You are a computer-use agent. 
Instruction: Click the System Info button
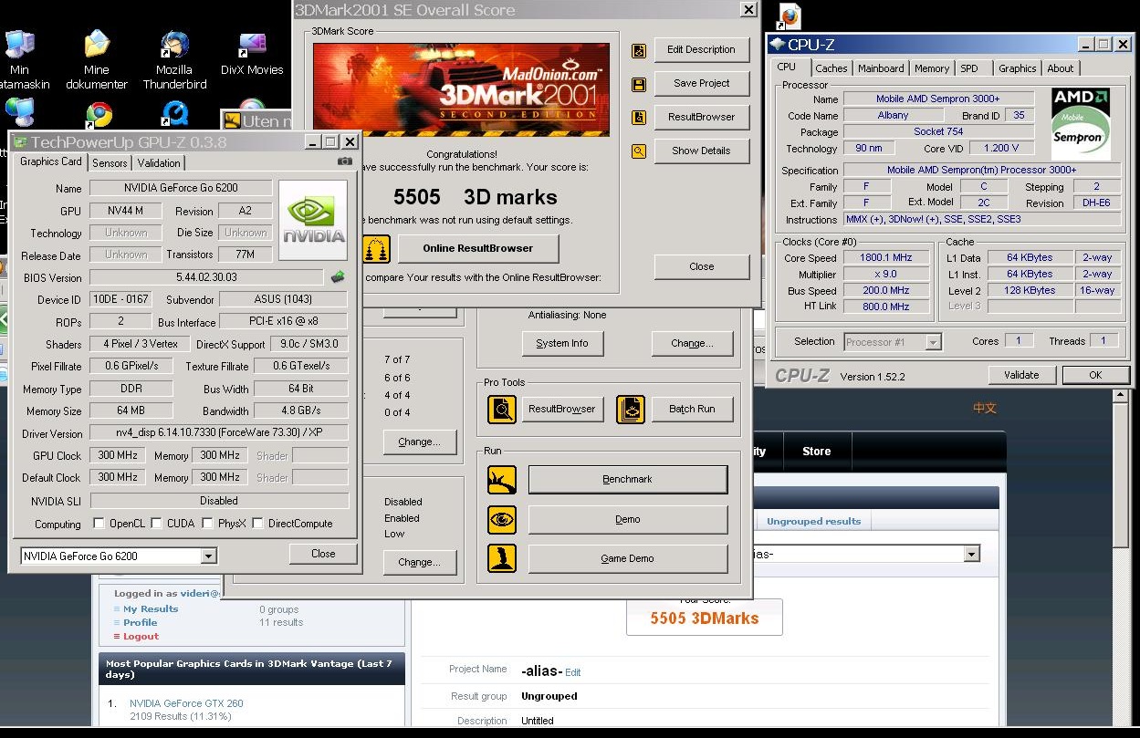click(562, 344)
